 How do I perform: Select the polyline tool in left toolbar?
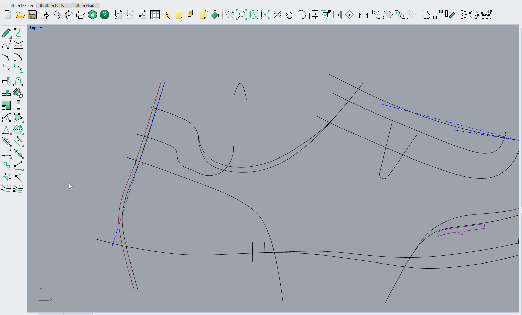tap(6, 45)
